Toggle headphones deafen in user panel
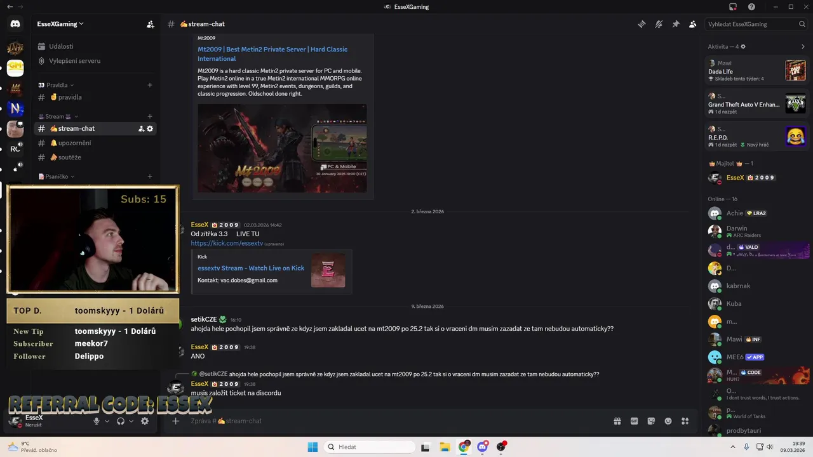Viewport: 813px width, 457px height. [121, 421]
